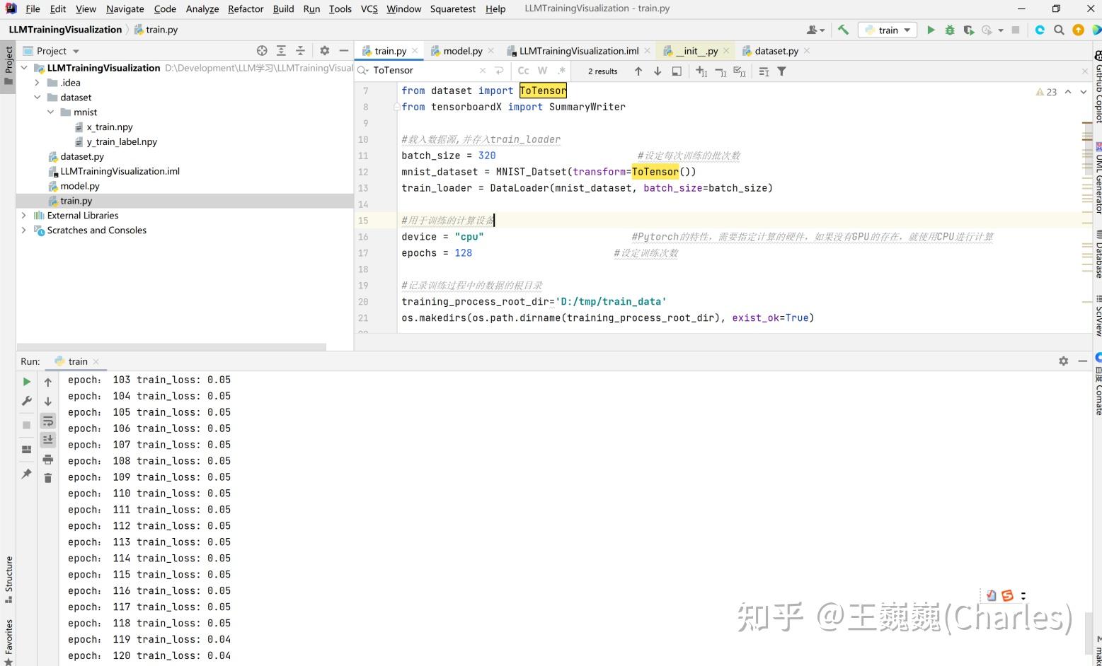Start debugging using the bug icon
Screen dimensions: 1102x666
tap(950, 30)
